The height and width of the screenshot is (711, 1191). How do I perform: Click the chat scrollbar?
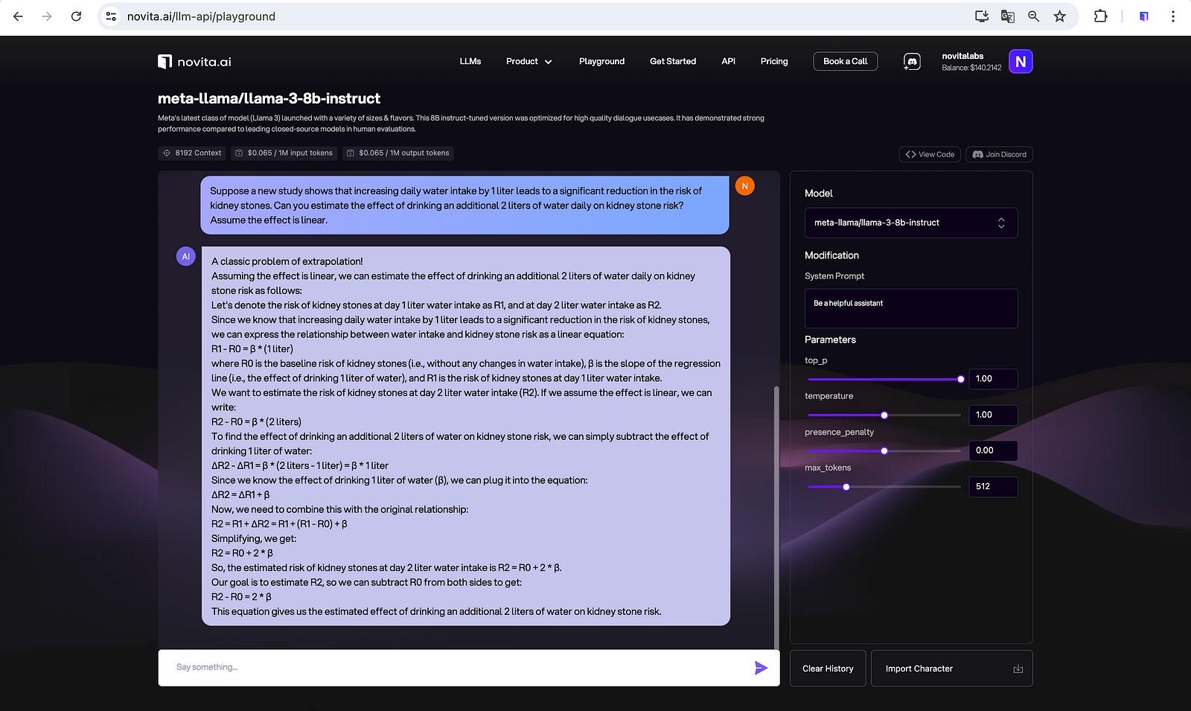776,517
